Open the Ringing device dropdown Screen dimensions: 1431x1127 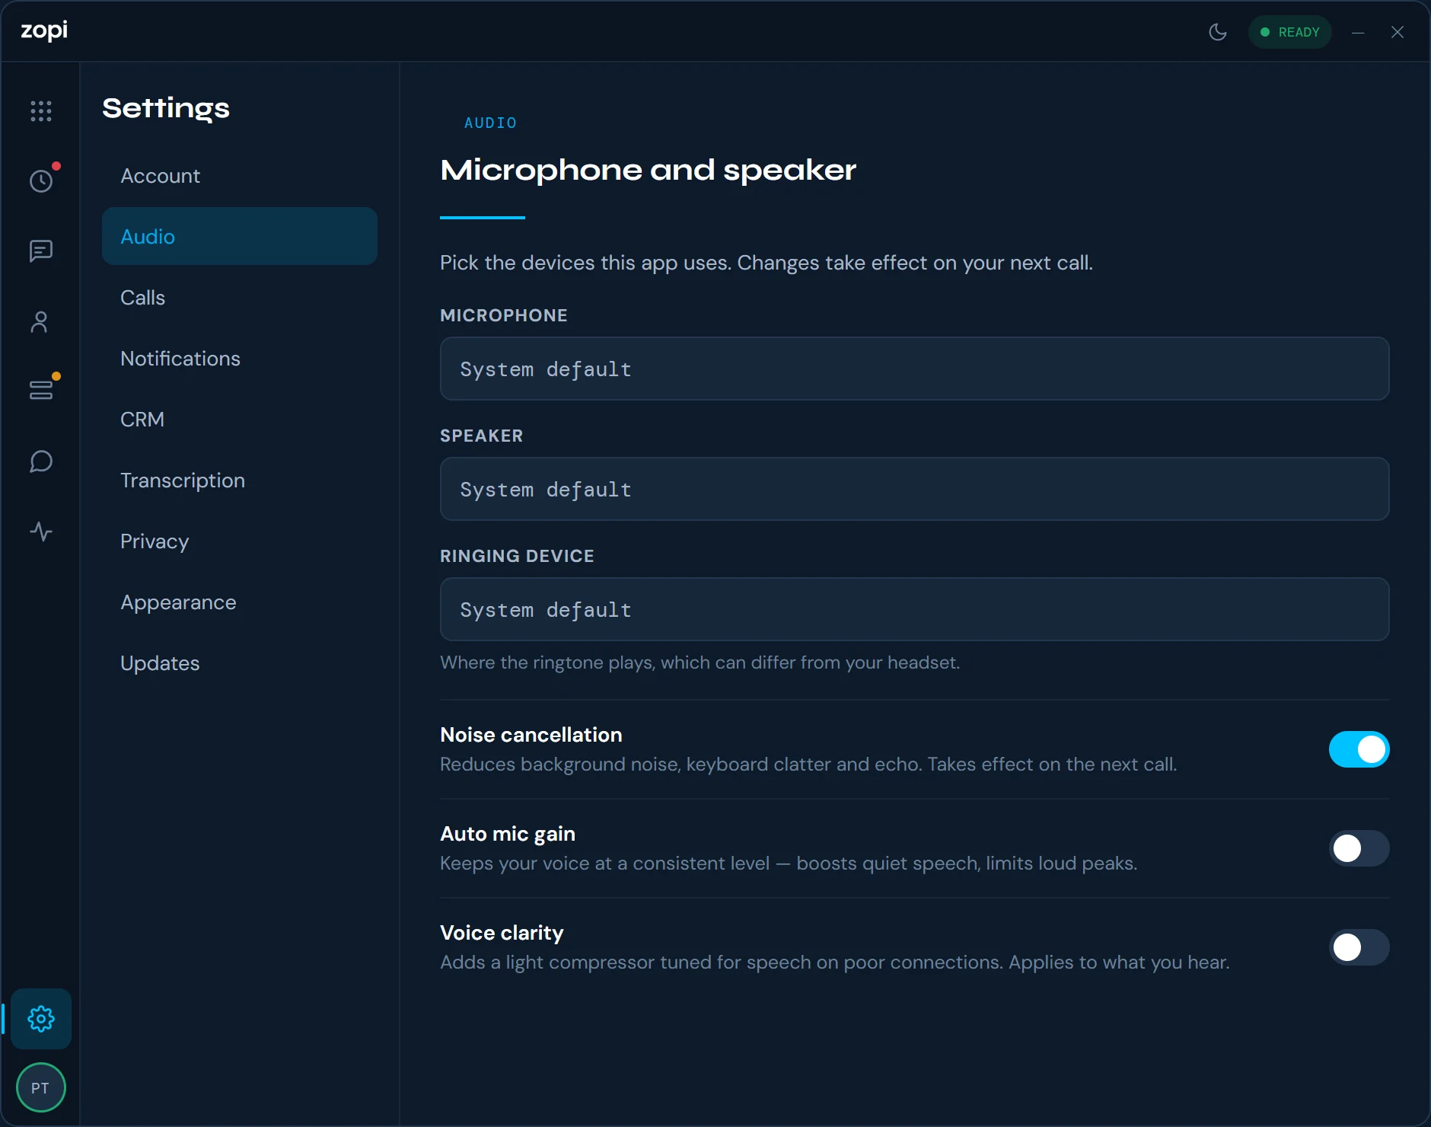pos(915,609)
